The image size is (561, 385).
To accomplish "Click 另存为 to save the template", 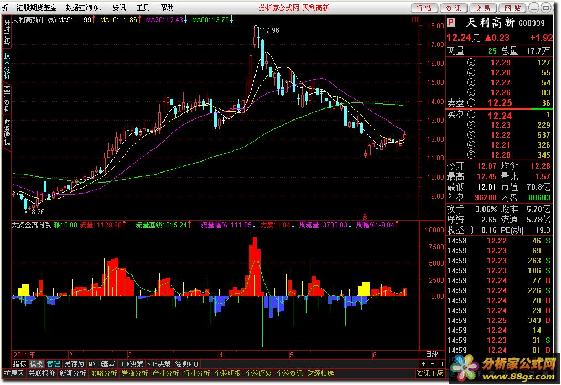I will point(74,364).
